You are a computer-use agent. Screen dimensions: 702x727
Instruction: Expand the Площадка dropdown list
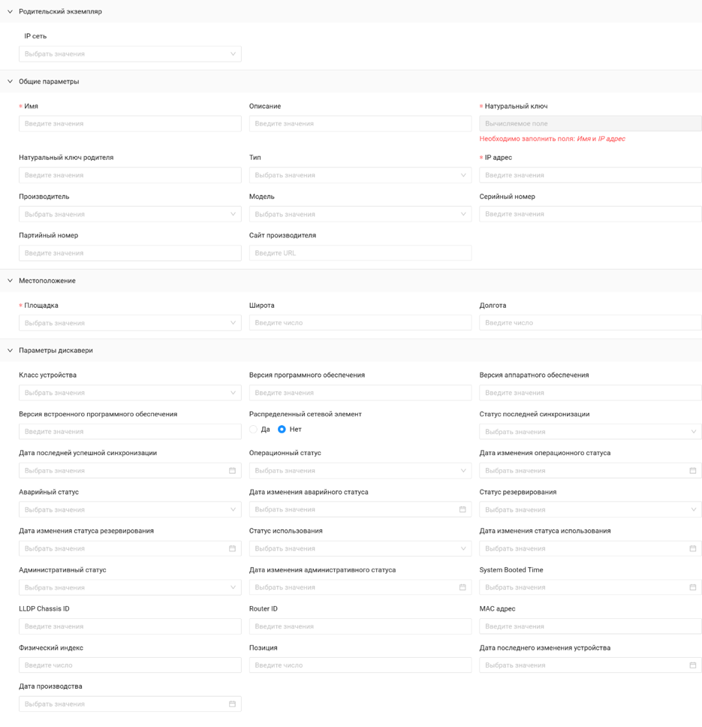point(130,323)
